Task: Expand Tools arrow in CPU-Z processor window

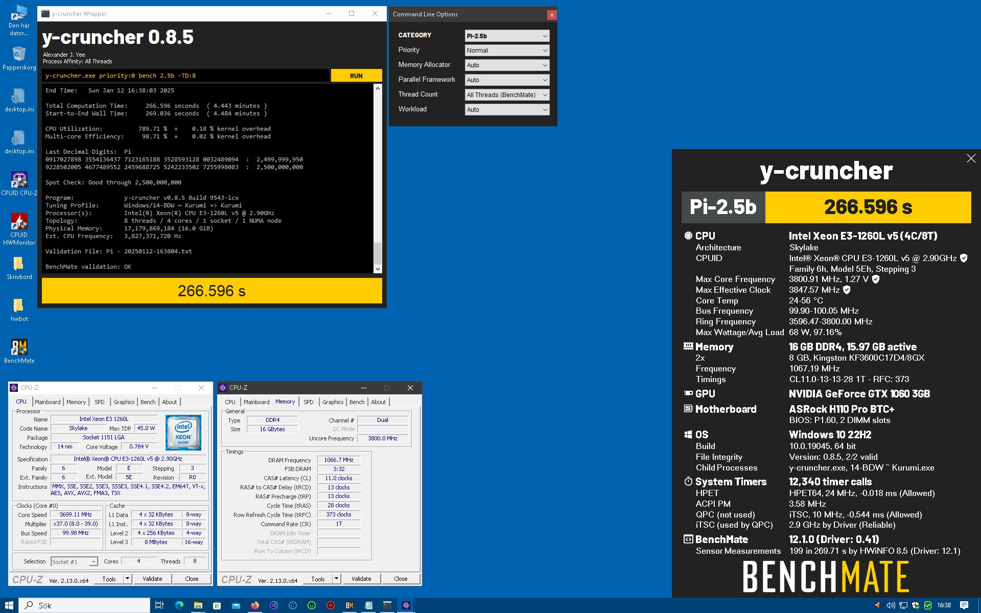Action: tap(127, 579)
